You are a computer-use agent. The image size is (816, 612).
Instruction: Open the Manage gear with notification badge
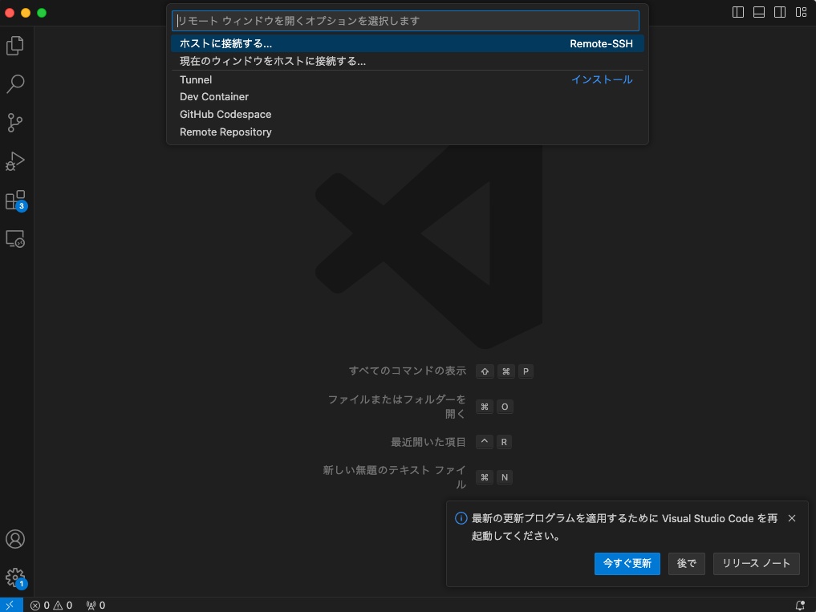14,577
